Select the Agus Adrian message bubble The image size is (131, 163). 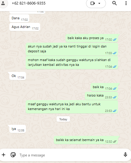(25, 27)
